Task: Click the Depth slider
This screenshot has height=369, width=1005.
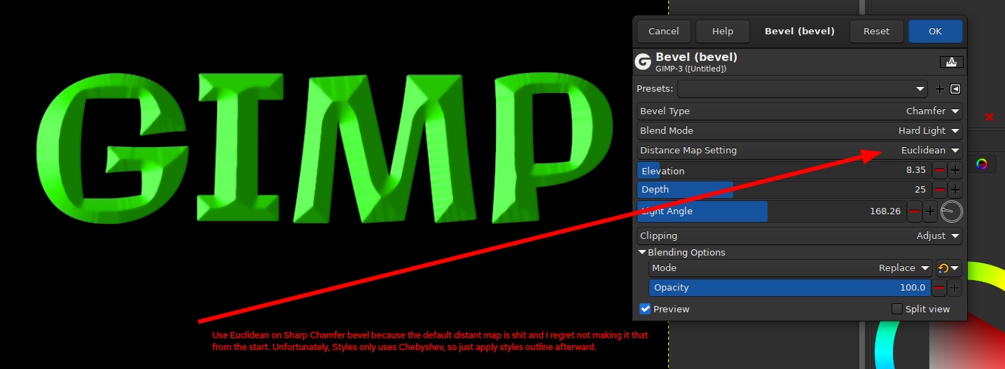Action: coord(784,189)
